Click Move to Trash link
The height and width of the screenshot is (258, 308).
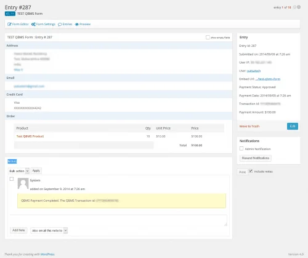pos(249,126)
